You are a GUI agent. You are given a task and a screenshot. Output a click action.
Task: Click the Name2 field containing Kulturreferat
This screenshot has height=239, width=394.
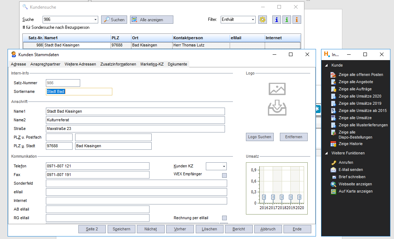coord(135,120)
